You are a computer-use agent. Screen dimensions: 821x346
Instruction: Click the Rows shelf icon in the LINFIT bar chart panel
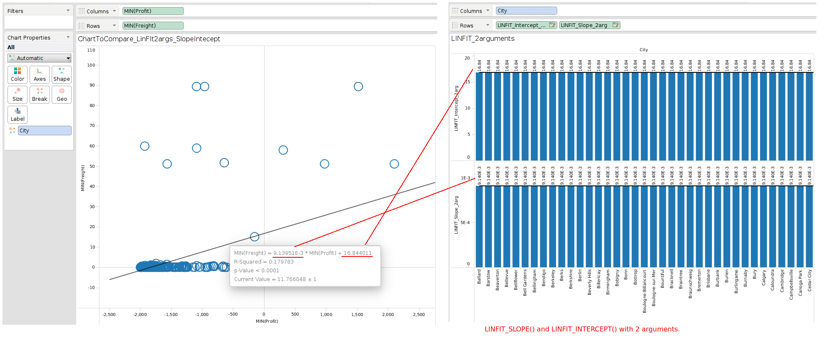click(455, 25)
